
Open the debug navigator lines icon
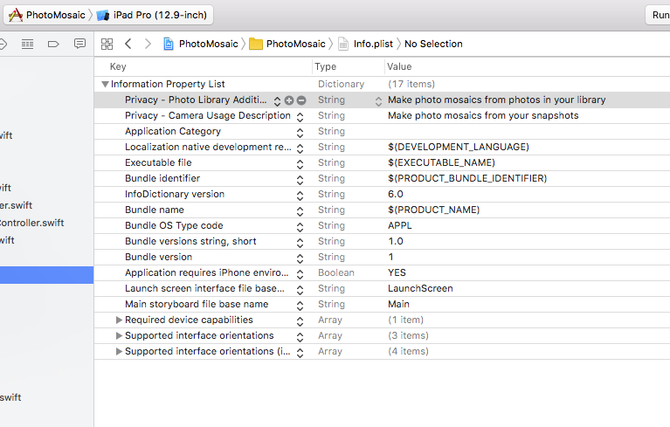point(27,44)
